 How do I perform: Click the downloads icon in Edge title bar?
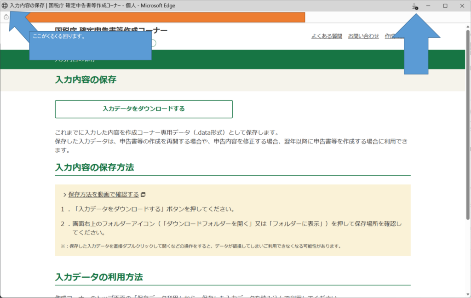[x=414, y=6]
